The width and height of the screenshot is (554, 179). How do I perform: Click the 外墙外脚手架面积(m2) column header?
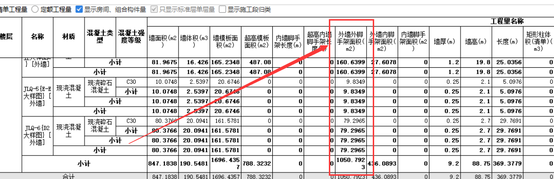tap(351, 42)
